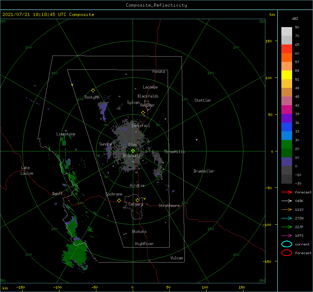Click the green 20-30 dBZ swatch
The height and width of the screenshot is (292, 313).
pos(287,144)
